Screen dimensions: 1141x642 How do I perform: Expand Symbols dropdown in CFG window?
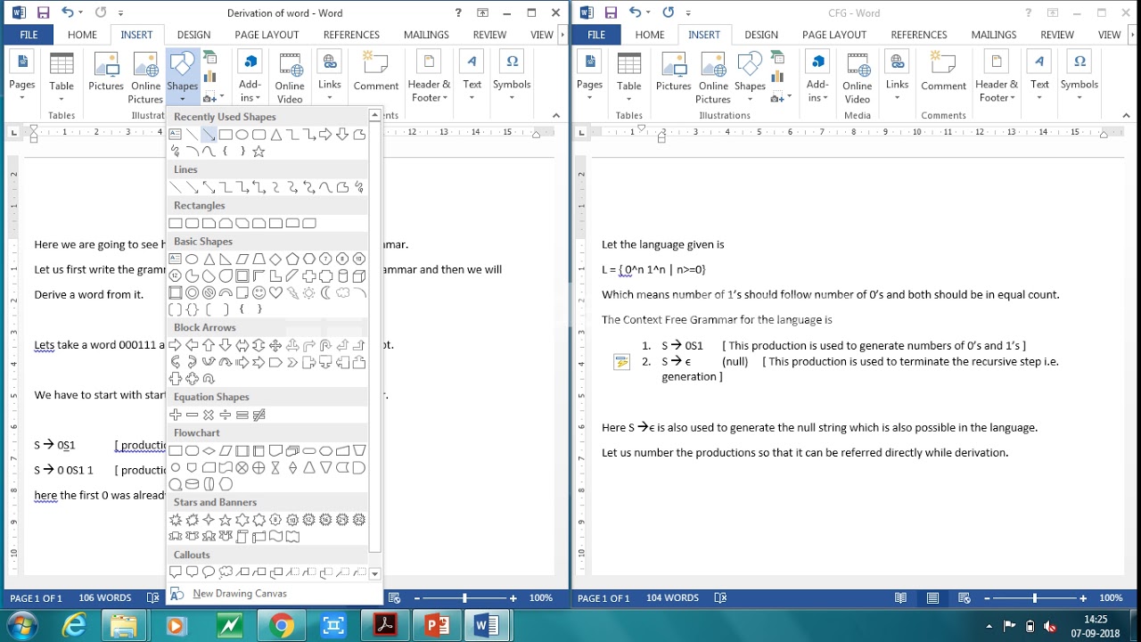(x=1079, y=78)
